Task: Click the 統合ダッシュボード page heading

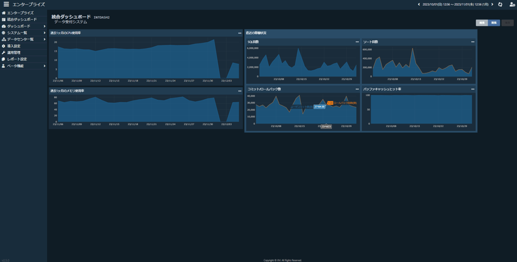Action: [71, 17]
